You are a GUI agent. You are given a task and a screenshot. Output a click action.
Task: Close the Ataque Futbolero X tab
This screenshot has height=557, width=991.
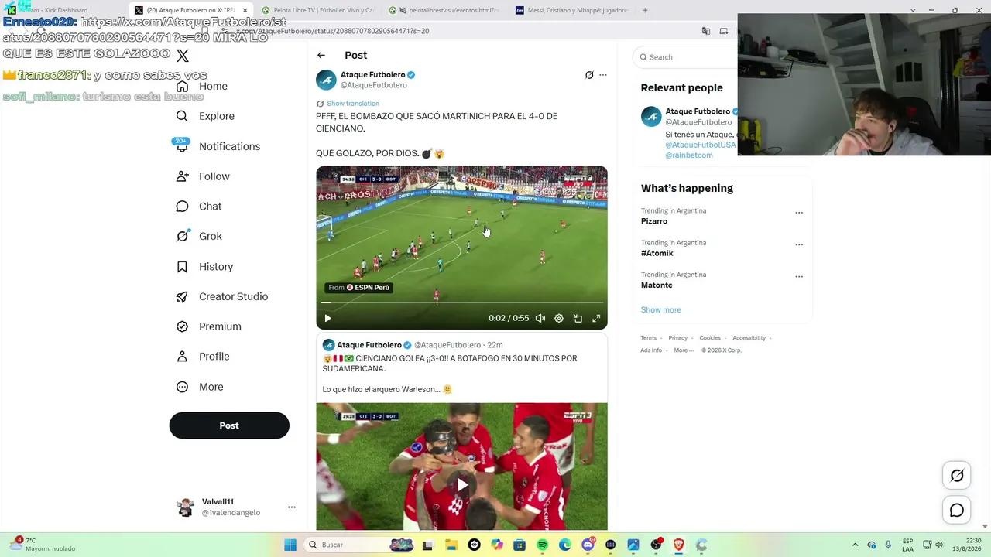[x=245, y=10]
